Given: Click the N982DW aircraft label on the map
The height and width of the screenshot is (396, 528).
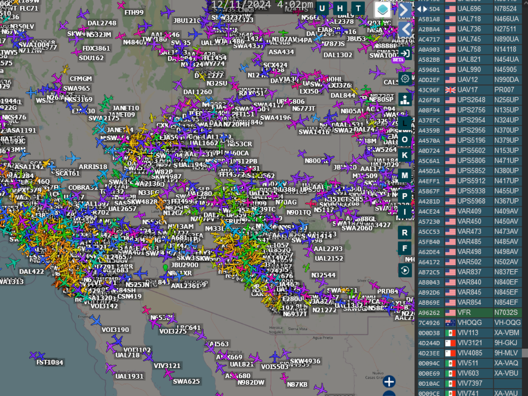Looking at the screenshot, I should (x=251, y=382).
